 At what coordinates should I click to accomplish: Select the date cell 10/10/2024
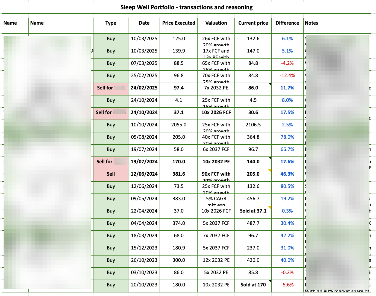point(144,126)
